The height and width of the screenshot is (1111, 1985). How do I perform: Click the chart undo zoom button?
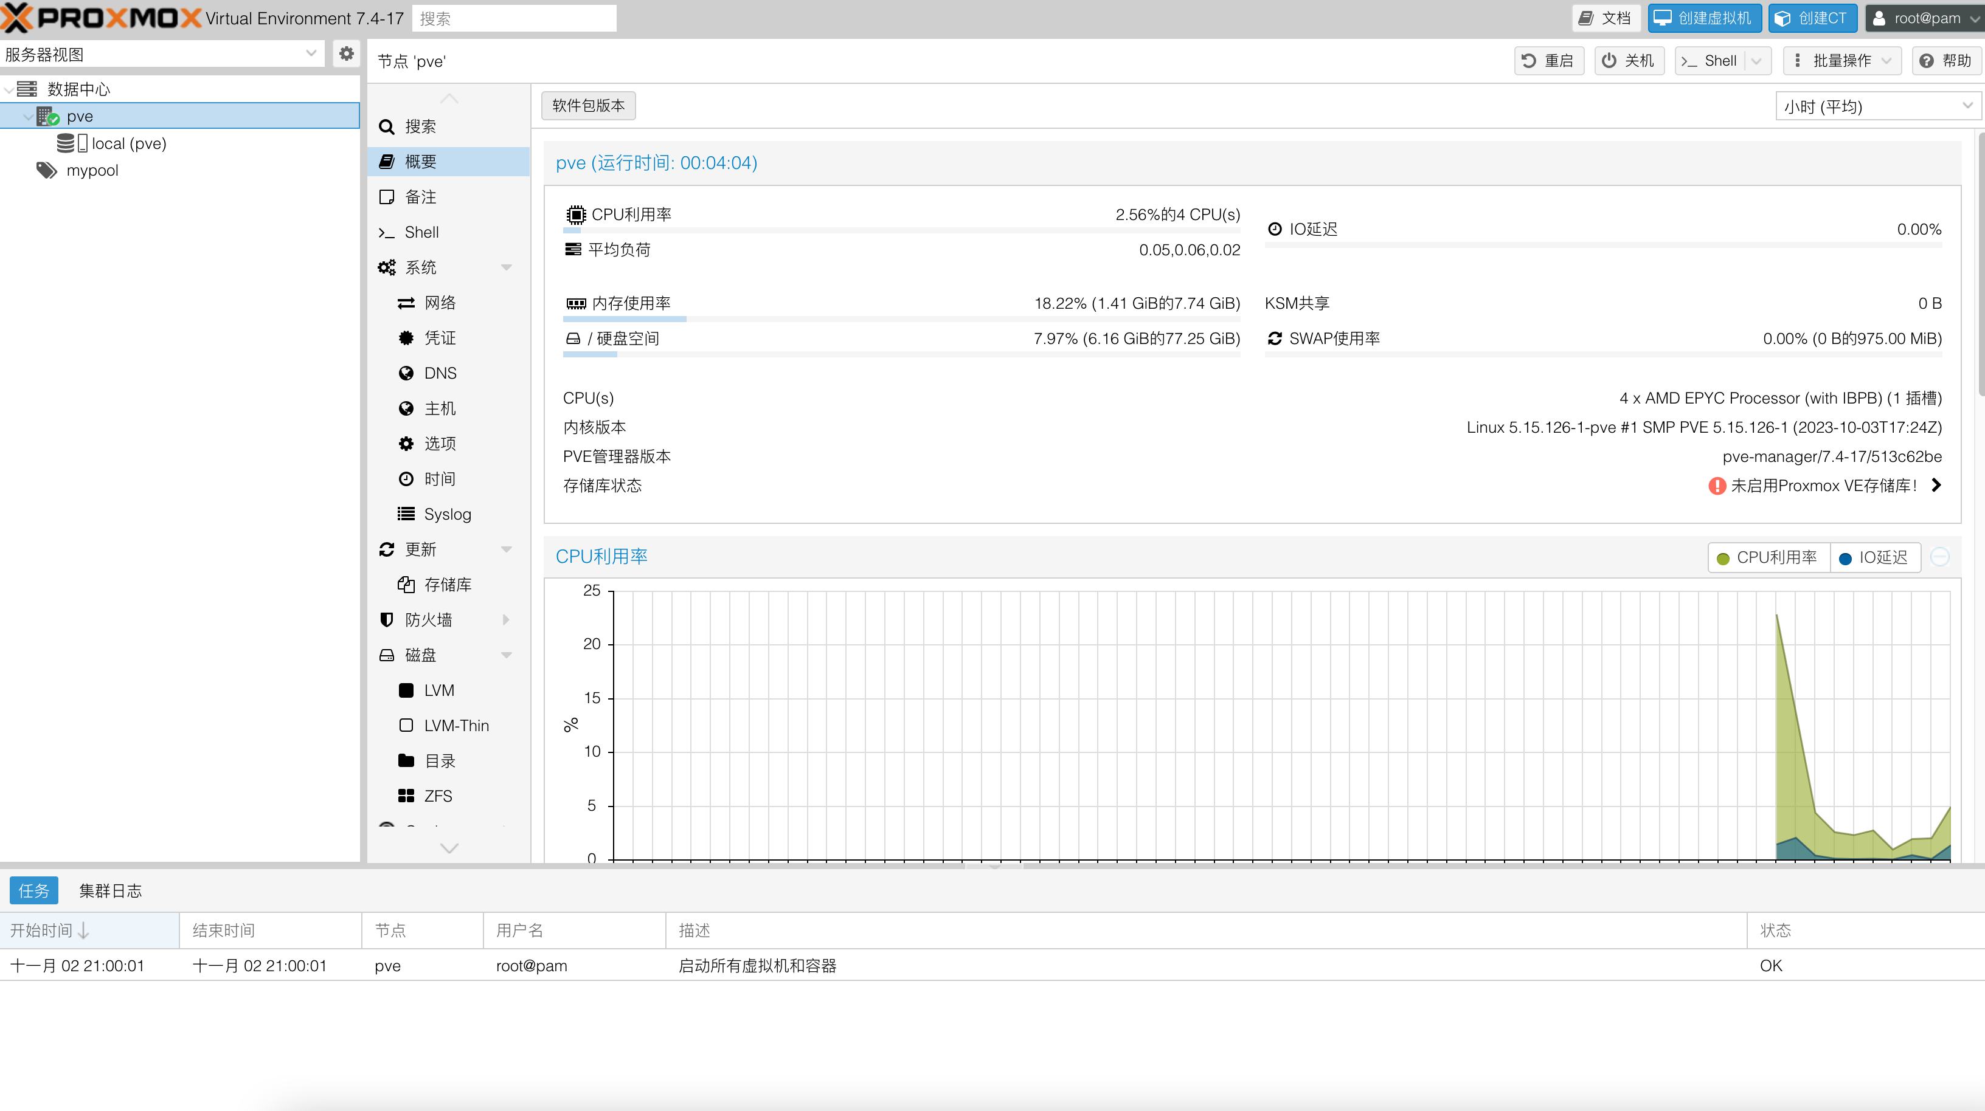1939,557
